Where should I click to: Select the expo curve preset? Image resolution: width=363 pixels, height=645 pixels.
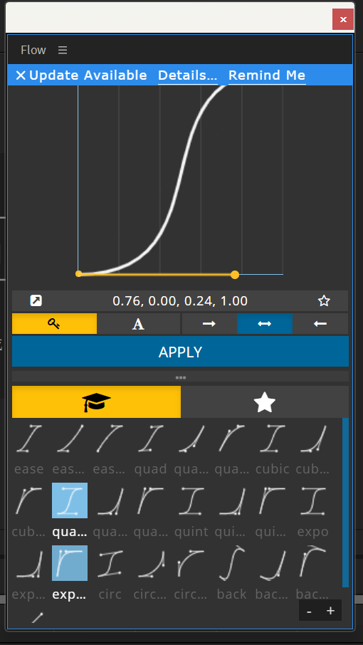click(313, 511)
